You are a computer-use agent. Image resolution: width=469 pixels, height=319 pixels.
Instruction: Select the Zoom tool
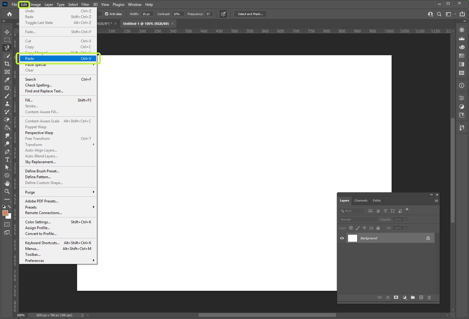[x=7, y=191]
